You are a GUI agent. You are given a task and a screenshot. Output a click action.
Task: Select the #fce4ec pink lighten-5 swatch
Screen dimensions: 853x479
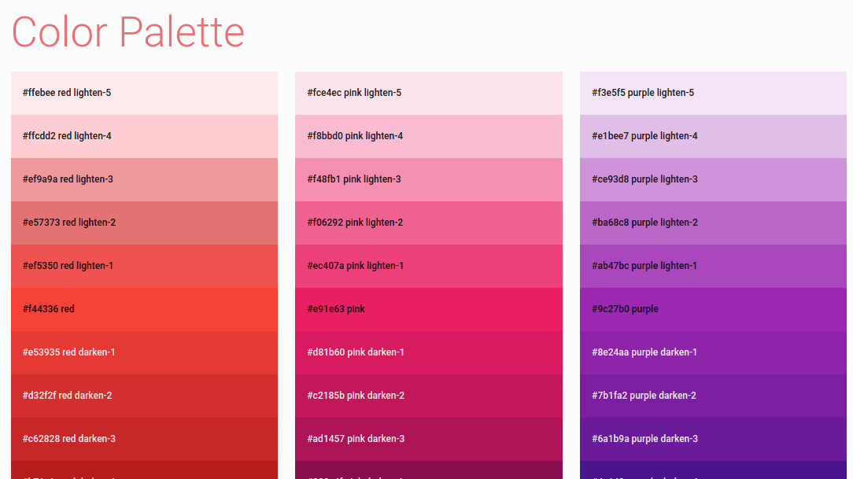tap(429, 93)
